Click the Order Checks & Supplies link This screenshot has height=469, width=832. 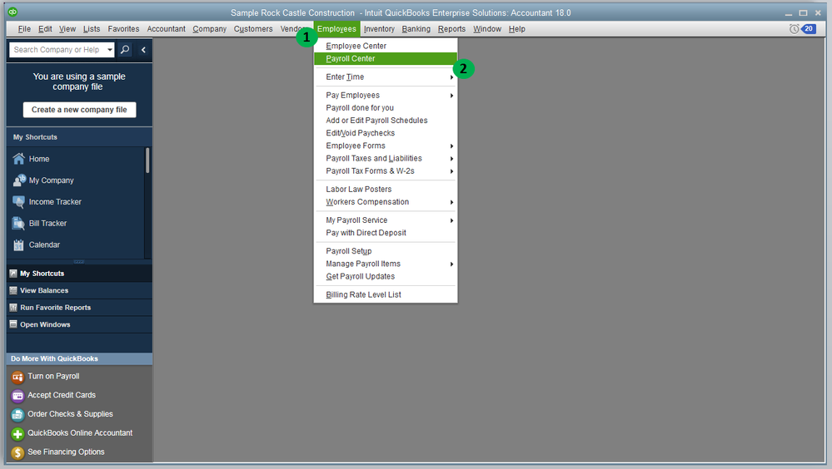point(70,414)
